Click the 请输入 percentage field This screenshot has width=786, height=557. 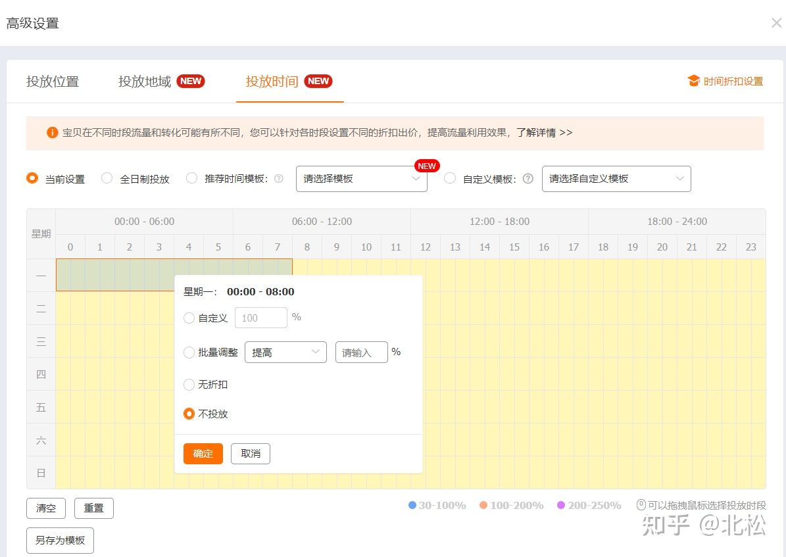361,352
